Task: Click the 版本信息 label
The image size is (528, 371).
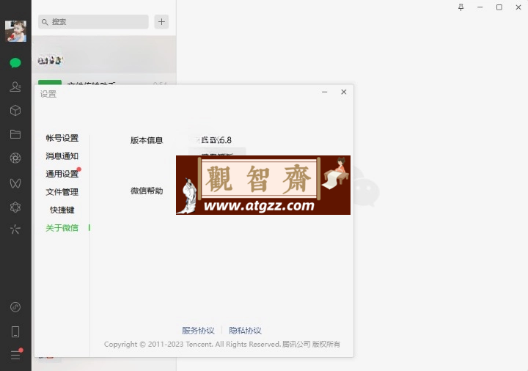Action: pyautogui.click(x=147, y=140)
